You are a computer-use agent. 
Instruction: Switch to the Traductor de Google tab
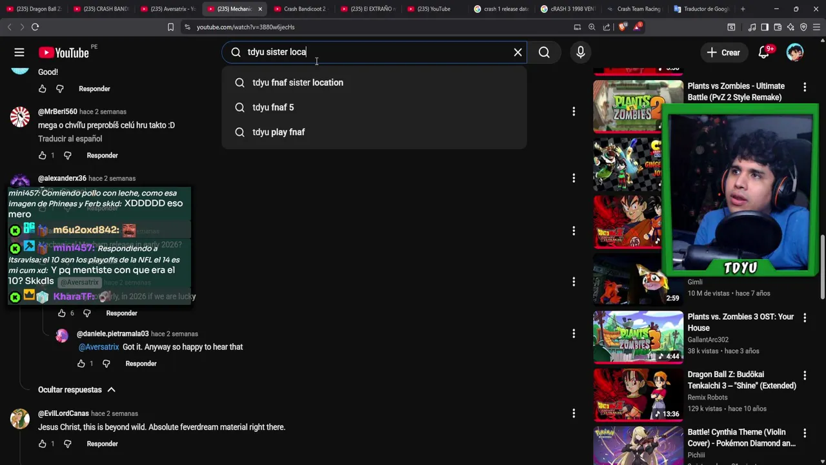(x=701, y=9)
